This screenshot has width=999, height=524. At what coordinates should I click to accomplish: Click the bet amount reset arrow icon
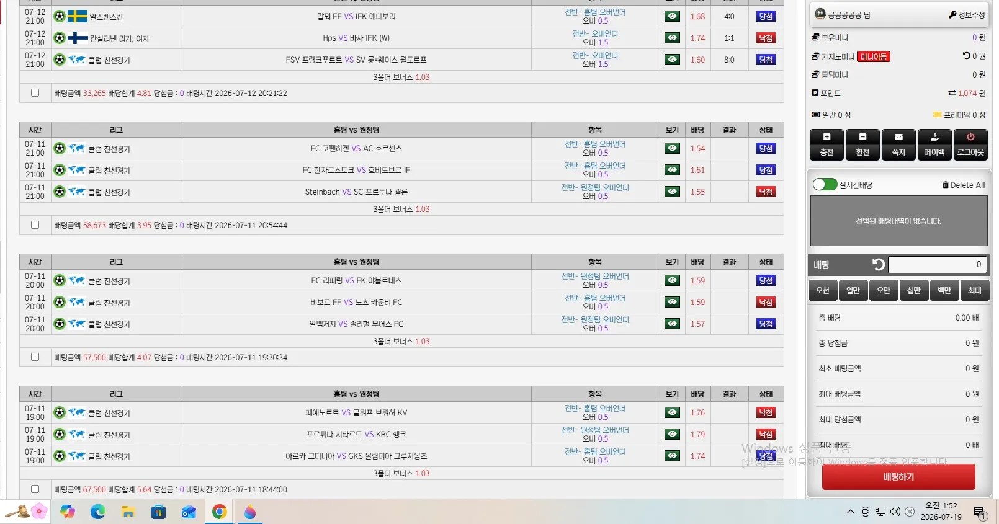879,265
